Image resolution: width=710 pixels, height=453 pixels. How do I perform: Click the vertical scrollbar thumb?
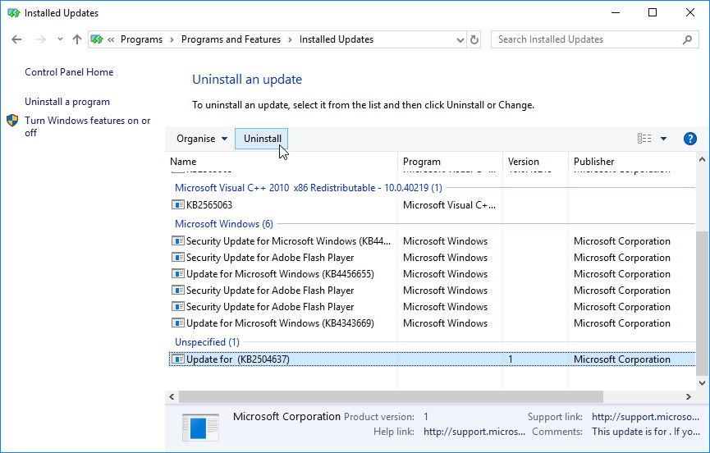click(x=702, y=303)
